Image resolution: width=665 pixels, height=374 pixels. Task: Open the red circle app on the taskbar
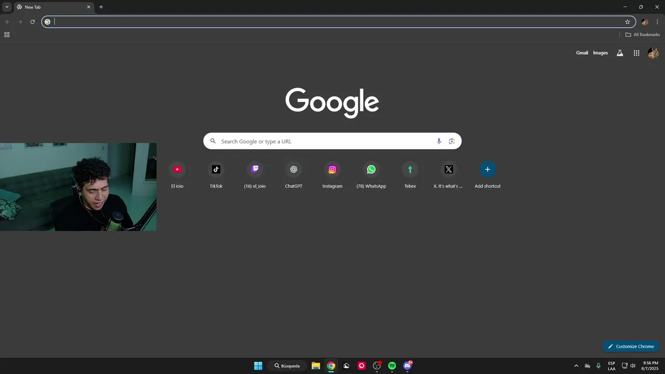(362, 366)
